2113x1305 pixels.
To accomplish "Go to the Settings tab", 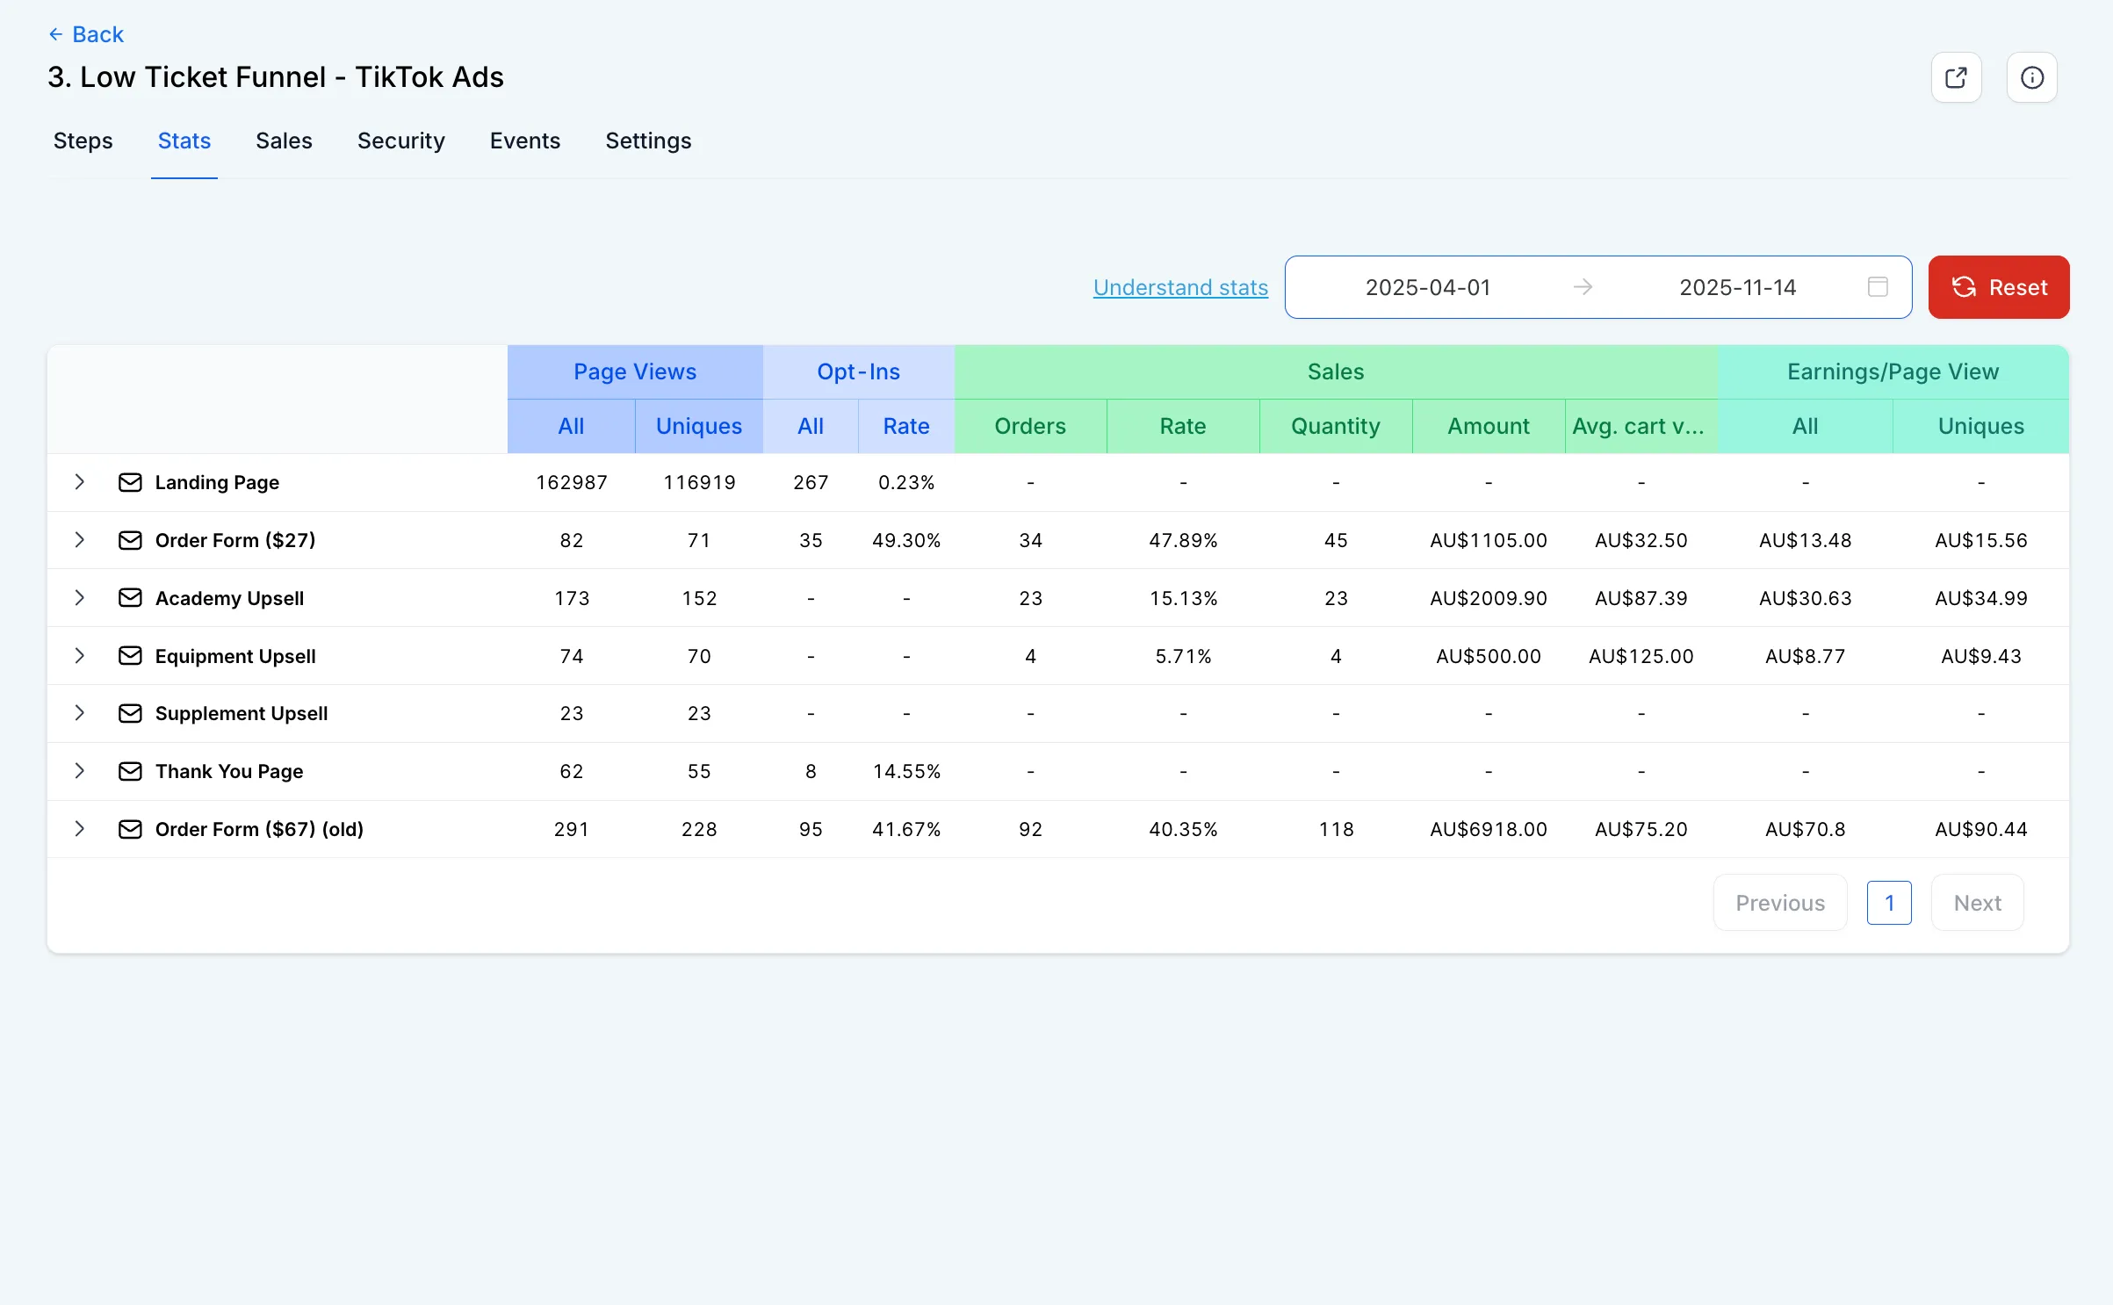I will (x=648, y=141).
